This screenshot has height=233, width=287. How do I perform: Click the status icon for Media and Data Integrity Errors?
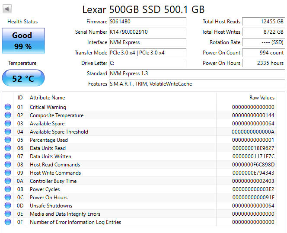(8, 214)
